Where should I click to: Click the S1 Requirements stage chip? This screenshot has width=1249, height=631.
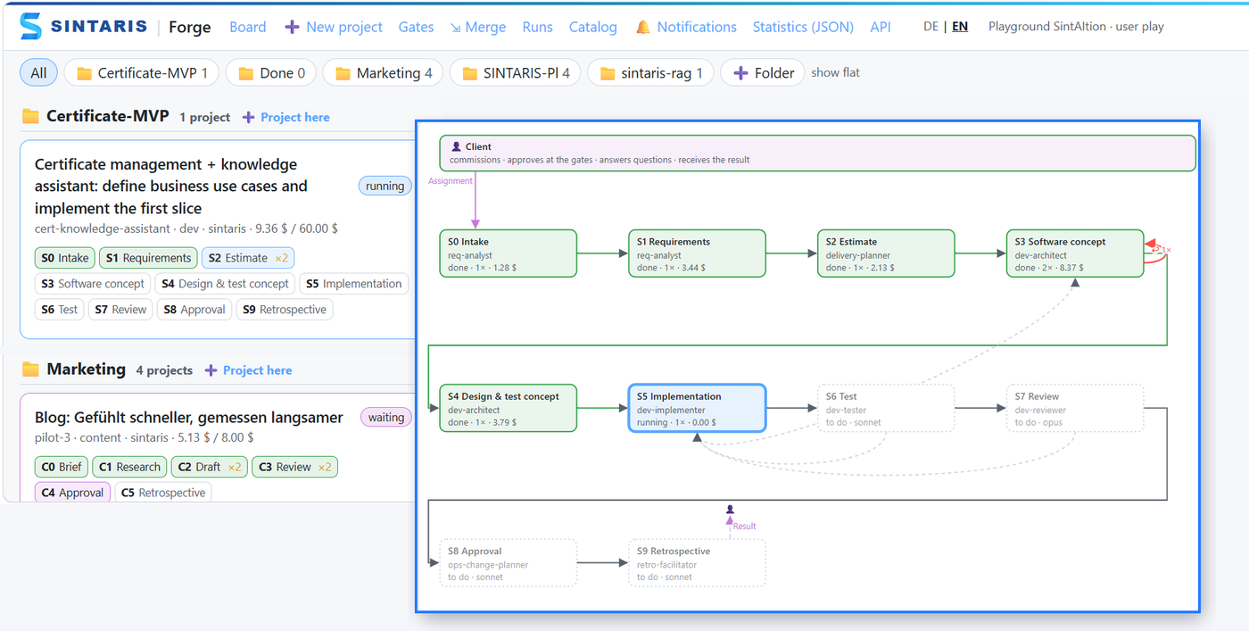[x=148, y=258]
